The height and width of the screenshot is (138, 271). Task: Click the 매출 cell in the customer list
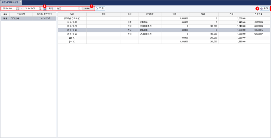[5, 18]
